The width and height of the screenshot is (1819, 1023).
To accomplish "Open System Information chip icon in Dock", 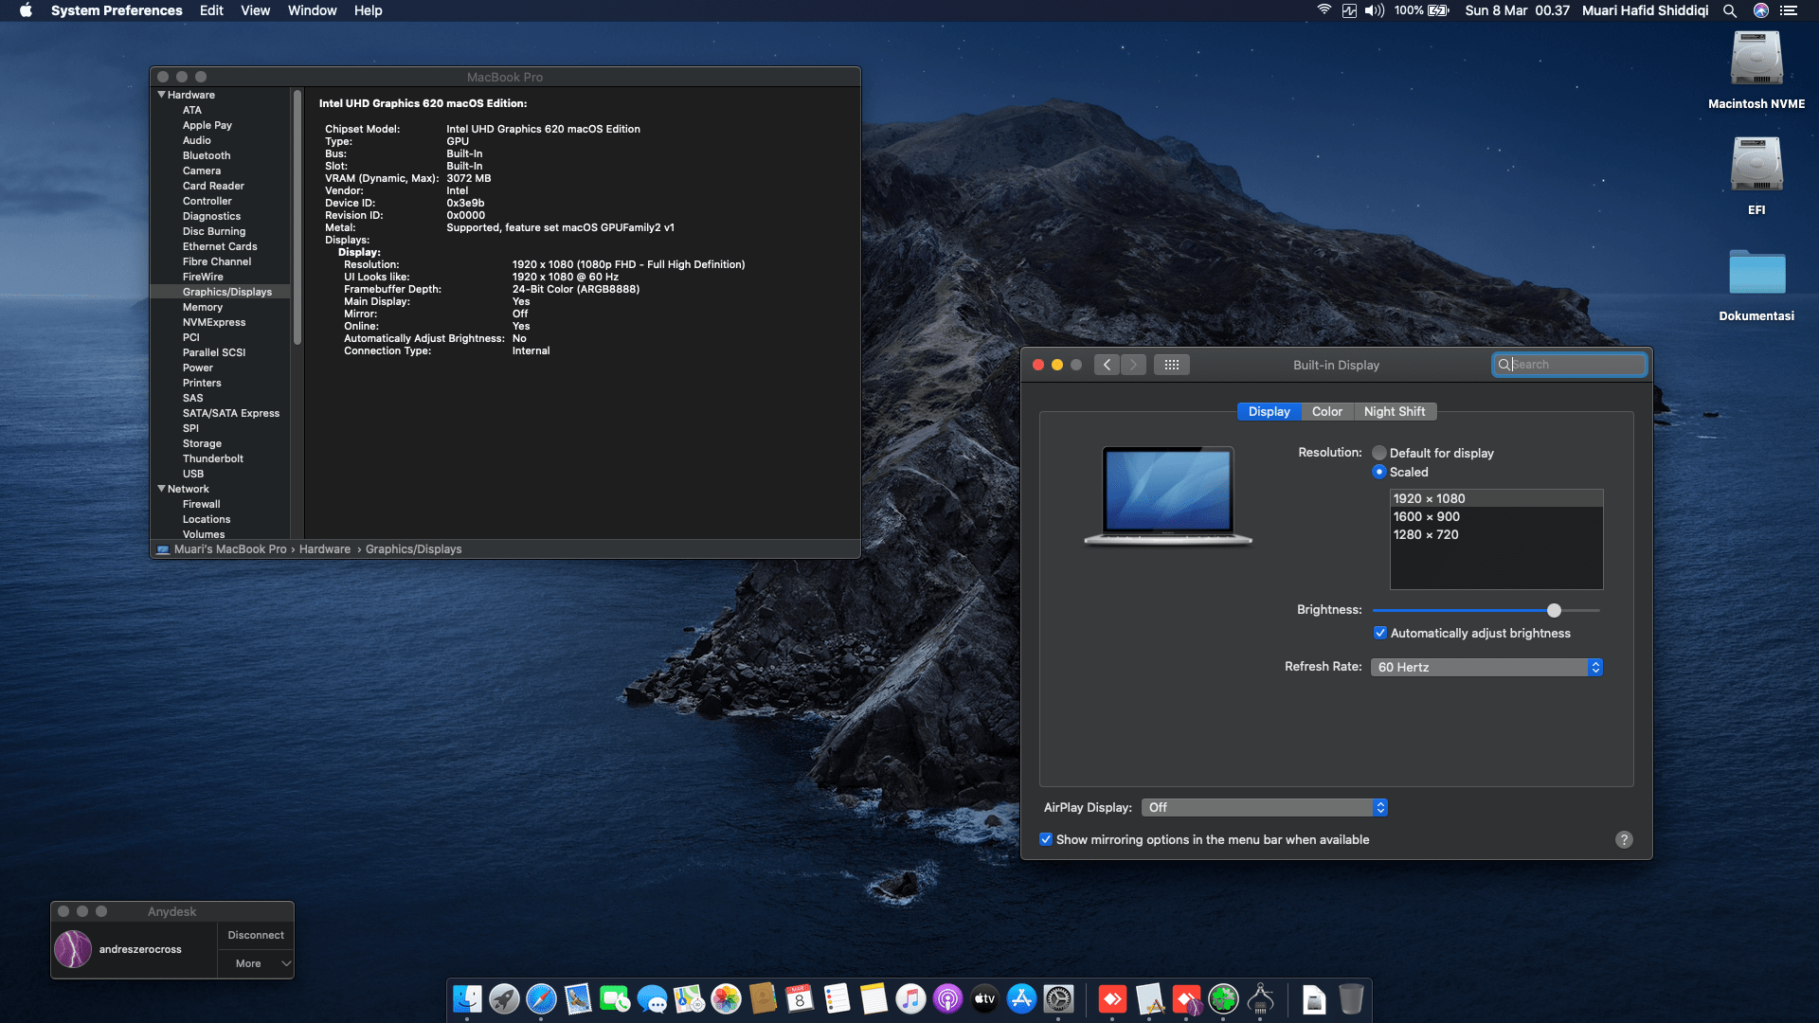I will click(x=1260, y=998).
